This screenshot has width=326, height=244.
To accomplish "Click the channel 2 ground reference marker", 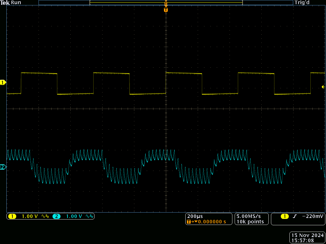I will click(3, 167).
